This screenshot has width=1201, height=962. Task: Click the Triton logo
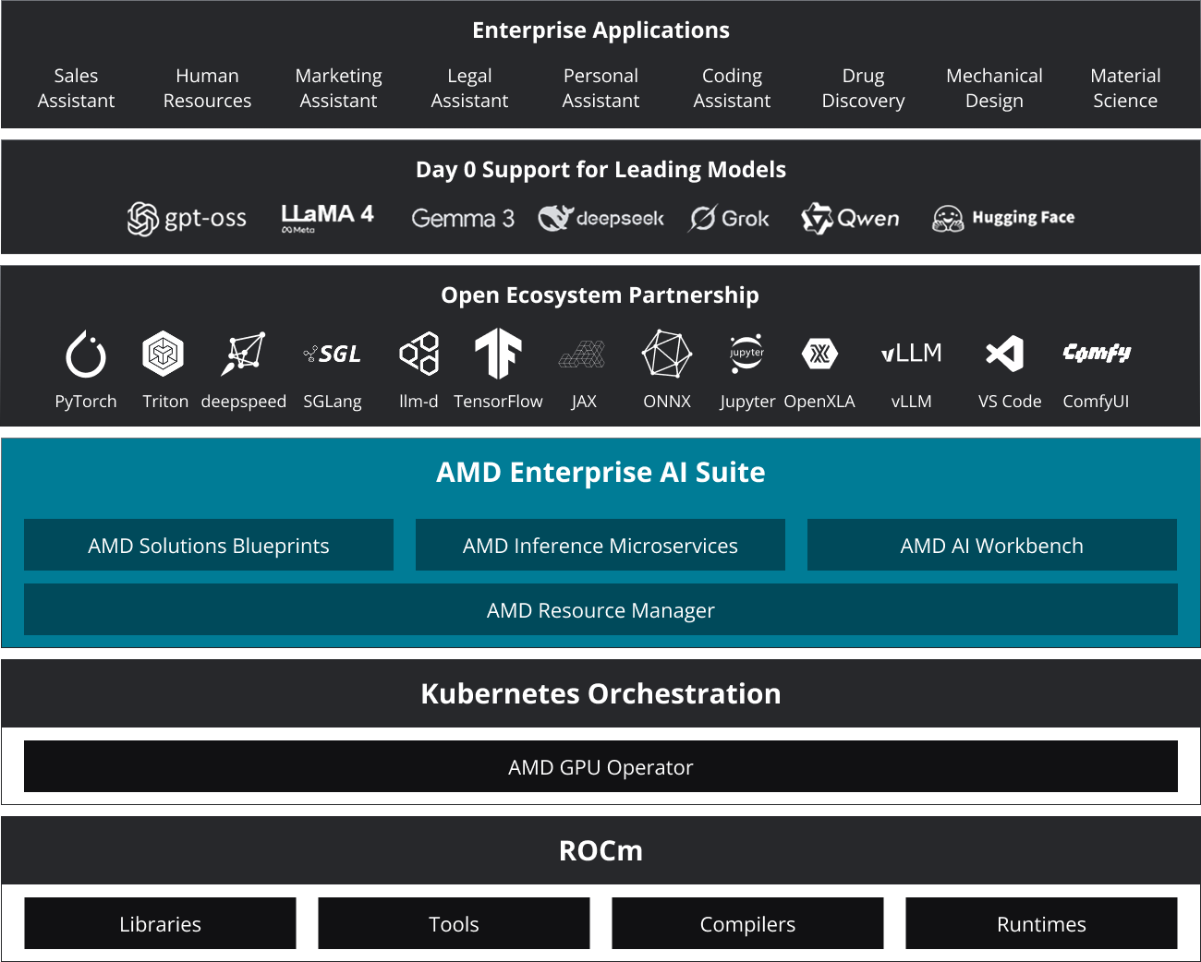coord(164,354)
